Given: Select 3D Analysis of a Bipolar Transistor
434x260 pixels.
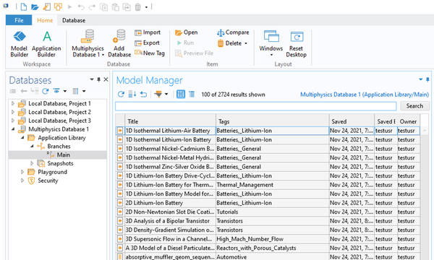Looking at the screenshot, I should click(x=268, y=221).
